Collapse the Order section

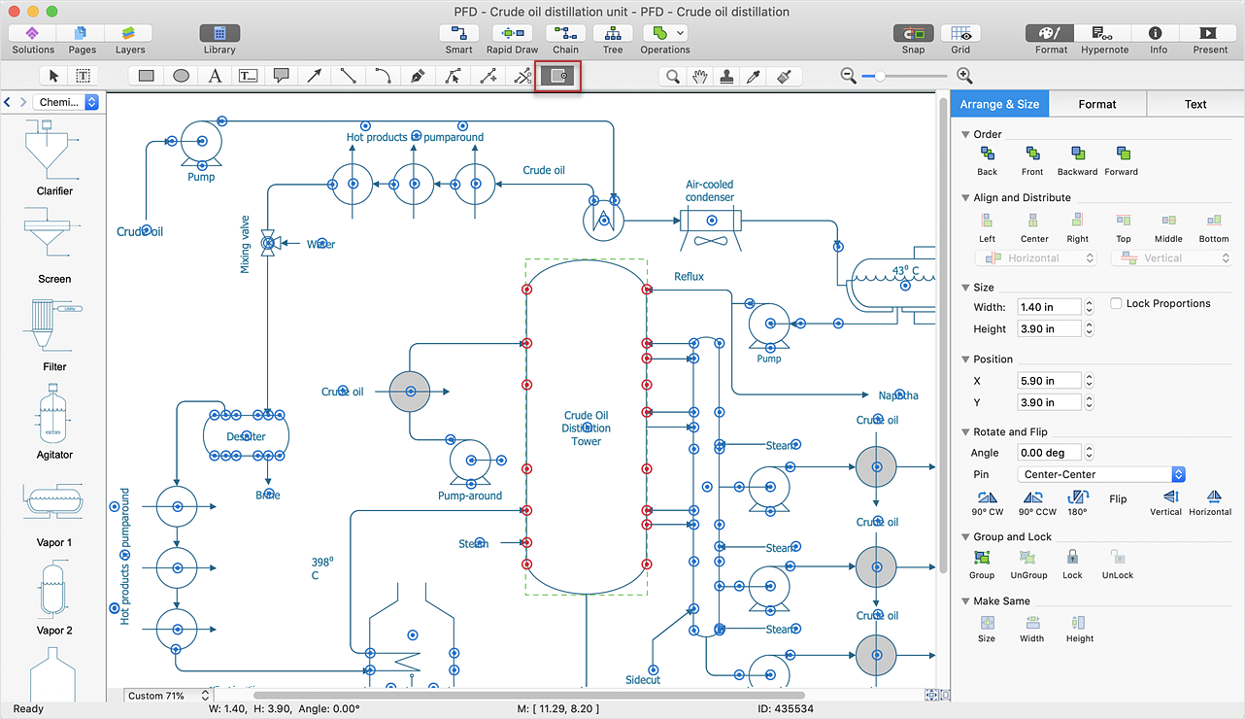(965, 134)
